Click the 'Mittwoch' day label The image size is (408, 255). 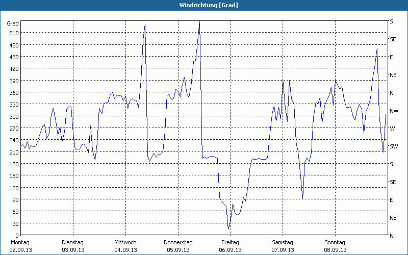pos(125,243)
